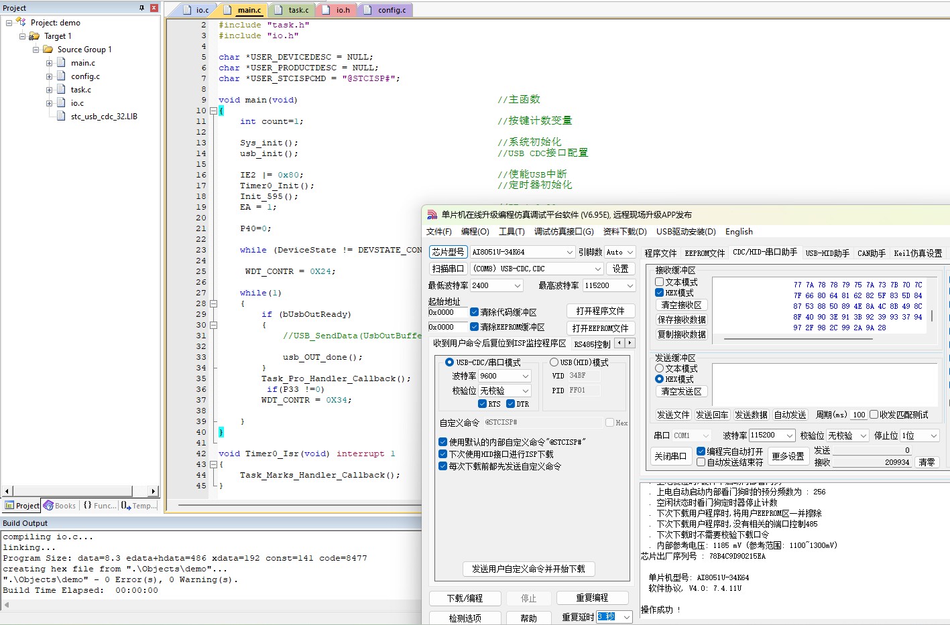Click left arrow of Build Output scrollbar
This screenshot has height=625, width=950.
coord(7,605)
